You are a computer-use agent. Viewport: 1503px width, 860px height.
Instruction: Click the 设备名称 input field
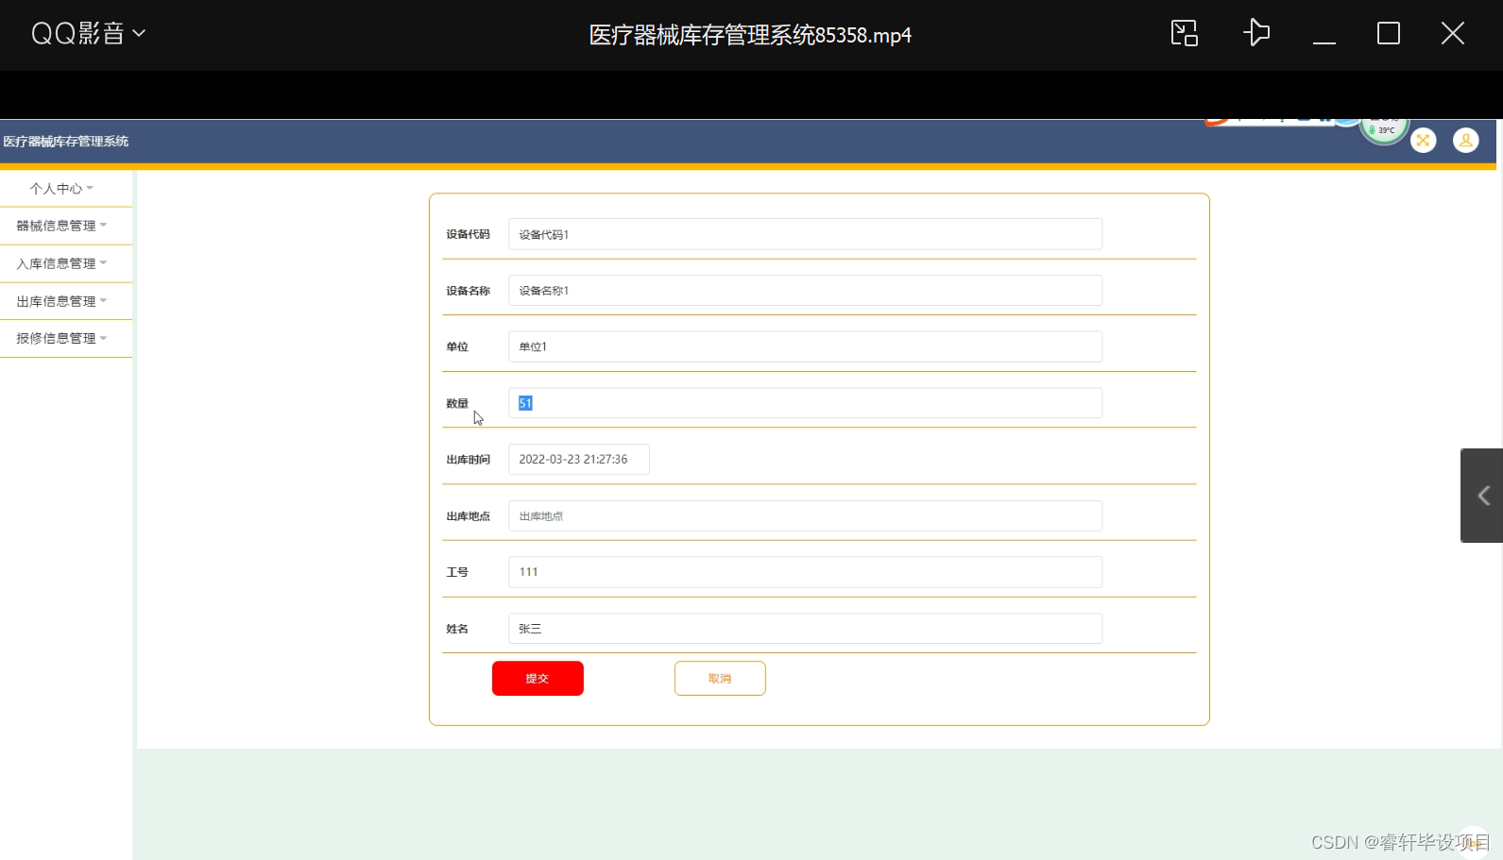[805, 291]
